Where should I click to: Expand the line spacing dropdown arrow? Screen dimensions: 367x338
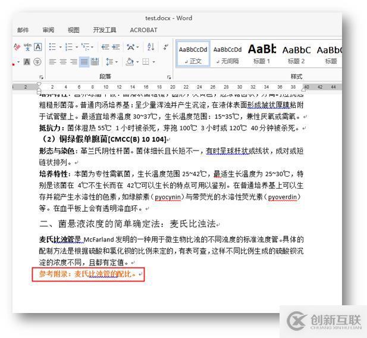point(117,62)
